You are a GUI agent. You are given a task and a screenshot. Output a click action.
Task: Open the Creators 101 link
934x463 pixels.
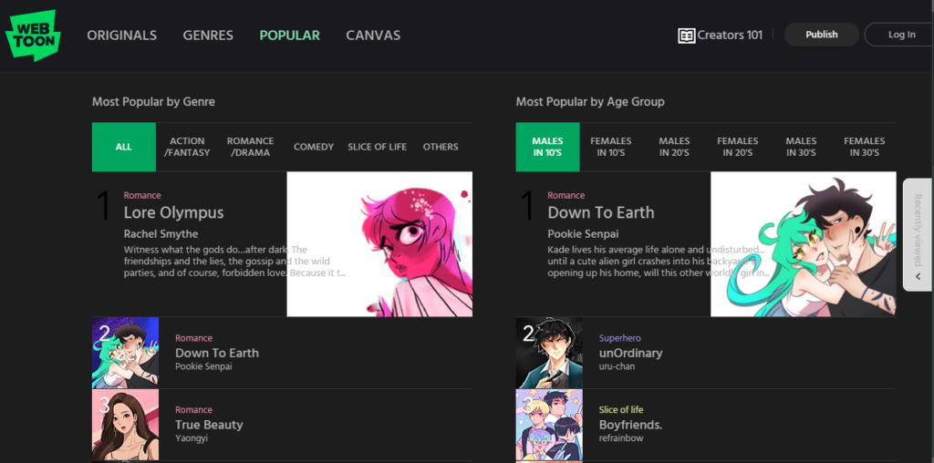pos(730,36)
